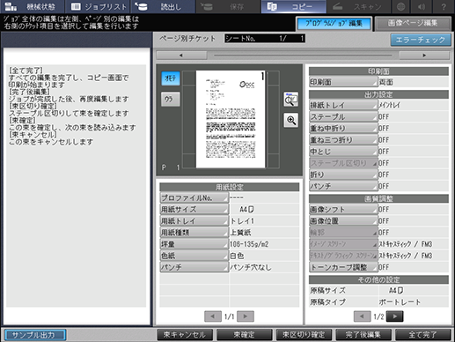The width and height of the screenshot is (455, 342).
Task: Click the シートNo. 1/1 field
Action: click(265, 39)
